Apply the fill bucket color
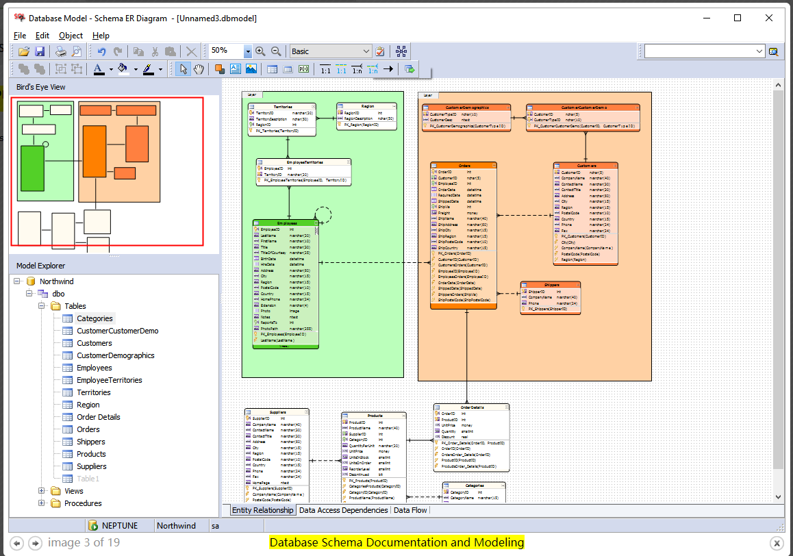Screen dimensions: 793x556 click(123, 69)
